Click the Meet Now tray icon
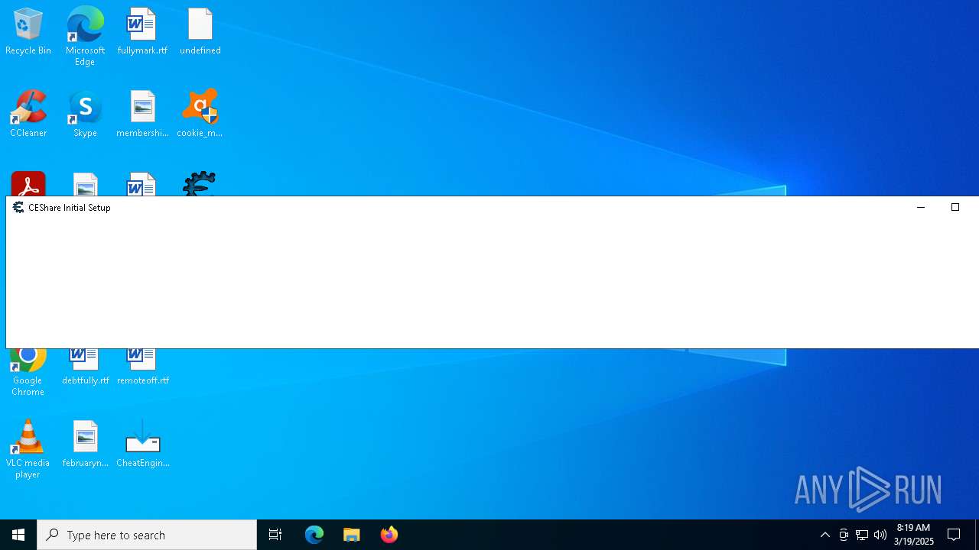The image size is (979, 550). click(x=844, y=535)
